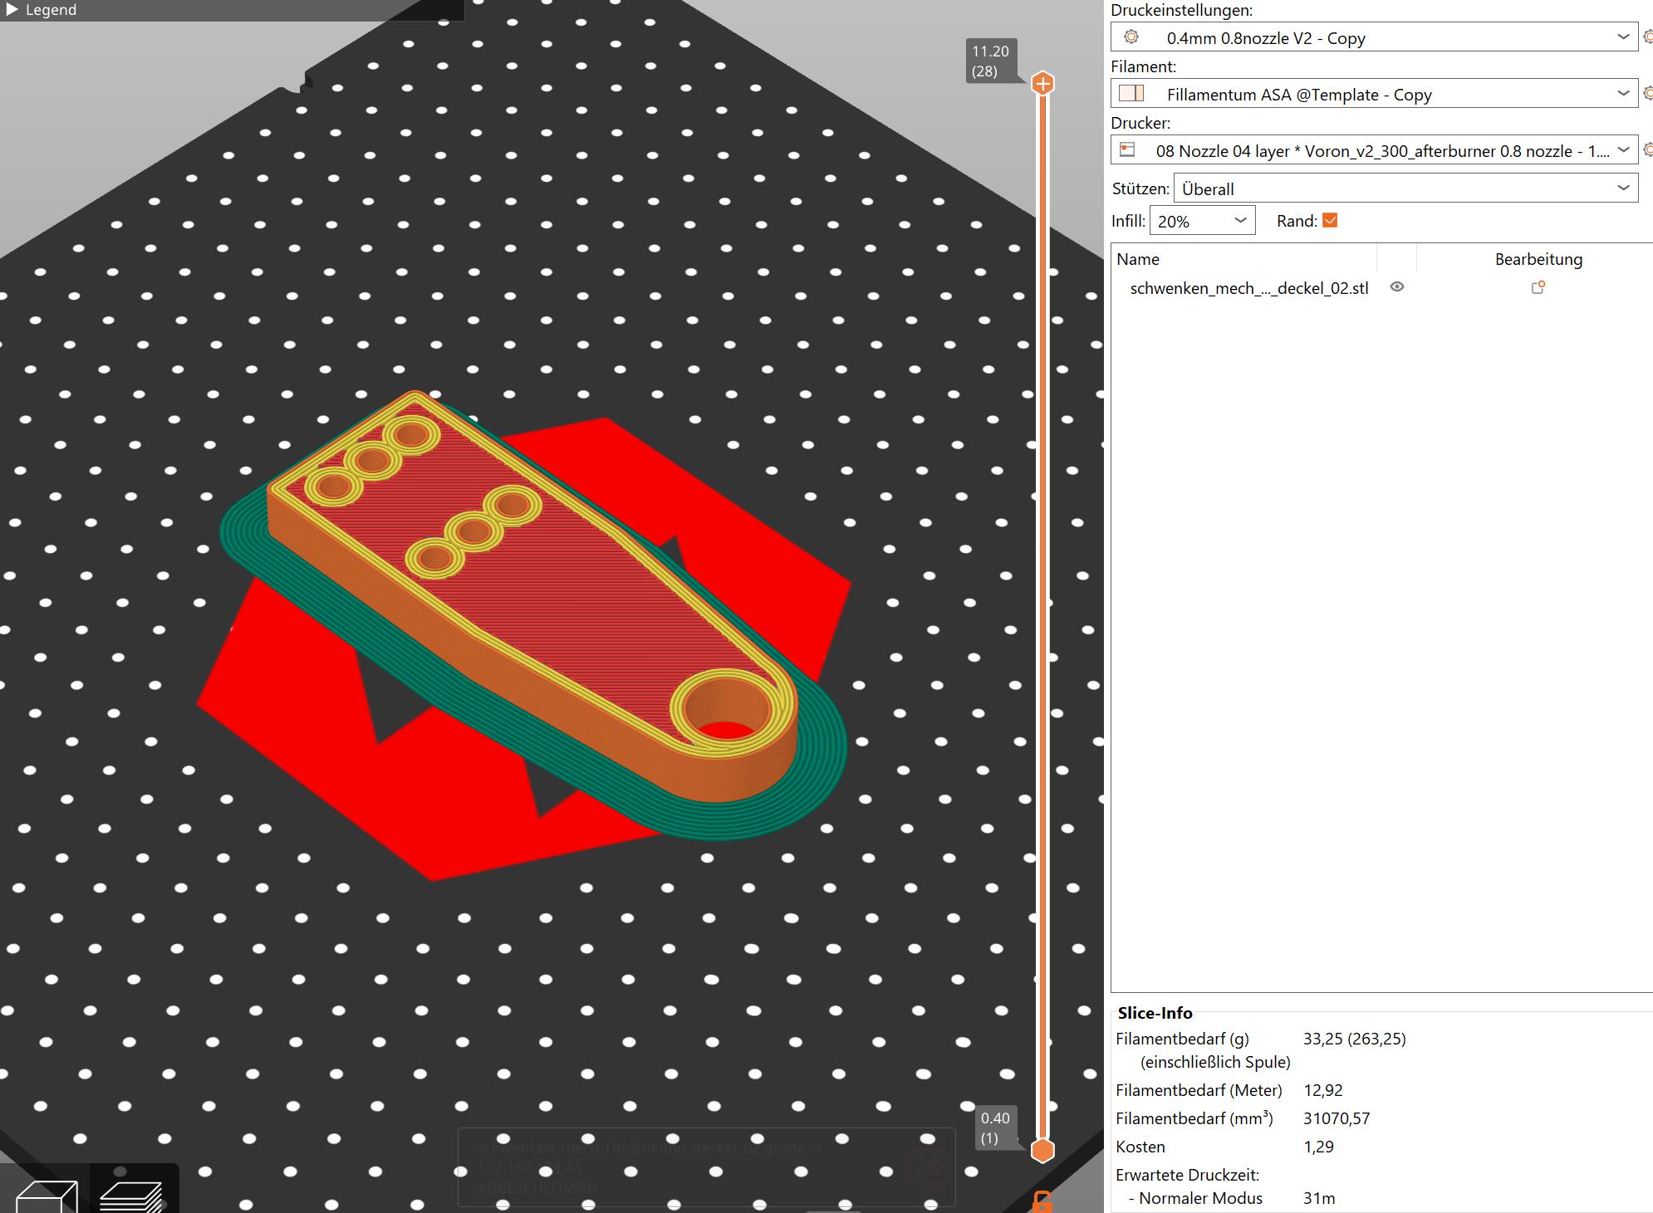The width and height of the screenshot is (1653, 1213).
Task: Open filament settings gear beside Fillamentum ASA
Action: pyautogui.click(x=1647, y=94)
